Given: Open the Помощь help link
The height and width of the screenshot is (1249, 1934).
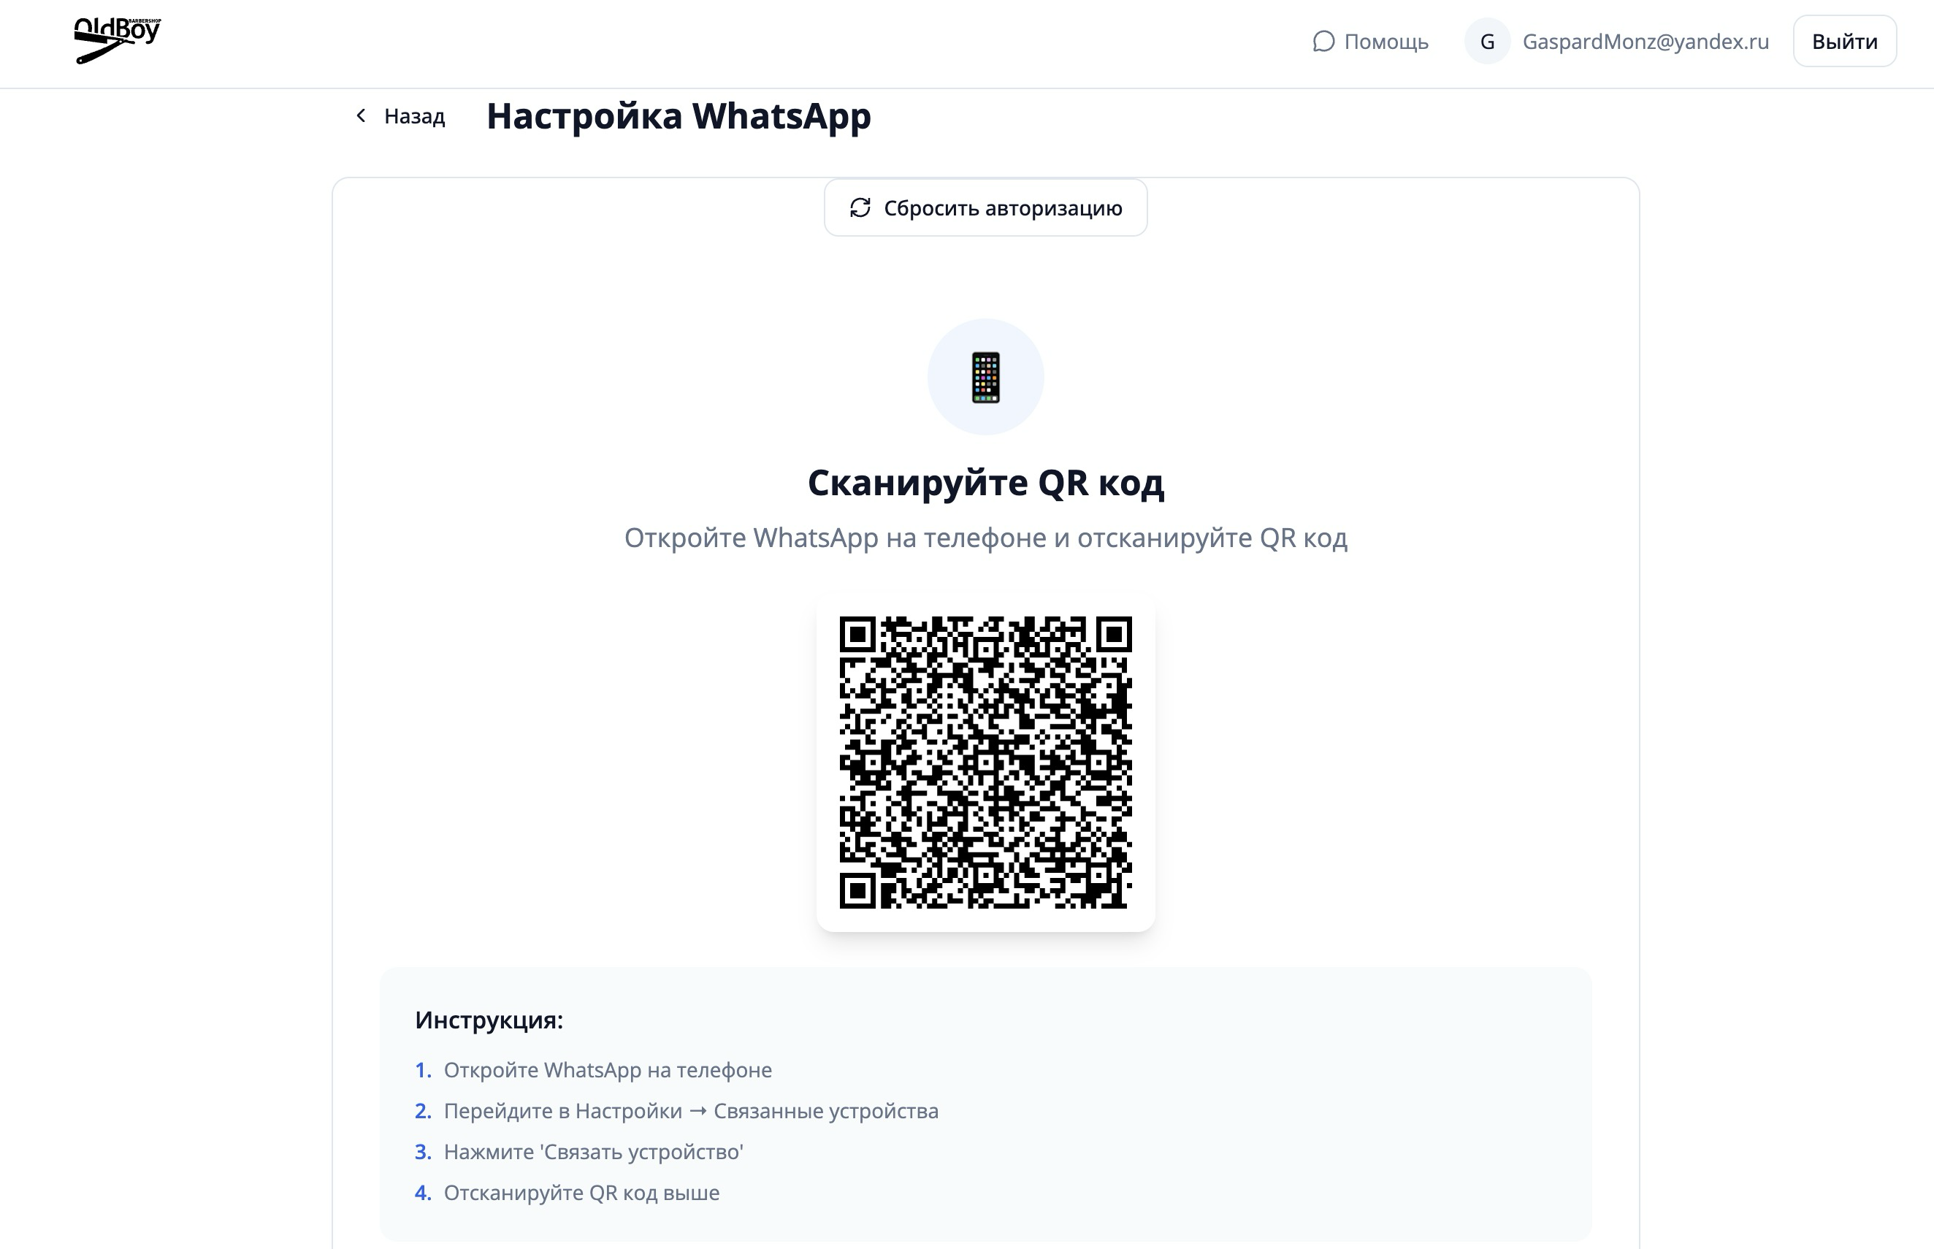Looking at the screenshot, I should (1385, 42).
